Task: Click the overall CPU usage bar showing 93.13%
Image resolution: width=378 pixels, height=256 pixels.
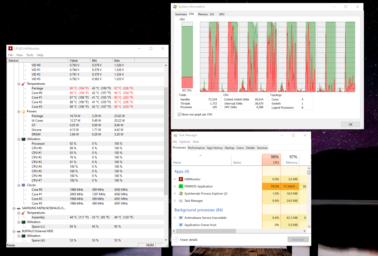Action: 187,55
